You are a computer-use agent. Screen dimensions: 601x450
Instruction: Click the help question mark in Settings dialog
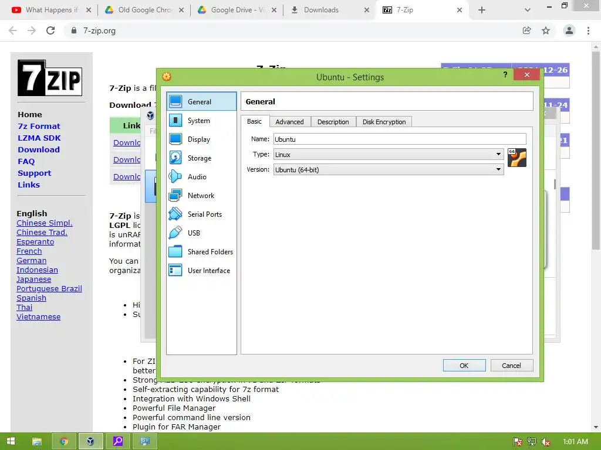505,74
